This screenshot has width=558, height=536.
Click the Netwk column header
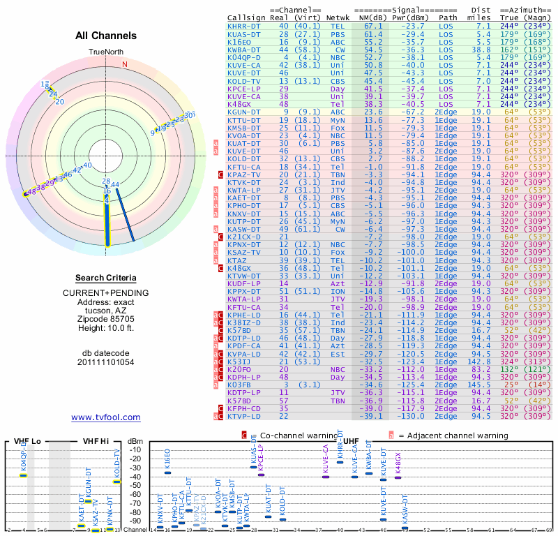point(338,18)
